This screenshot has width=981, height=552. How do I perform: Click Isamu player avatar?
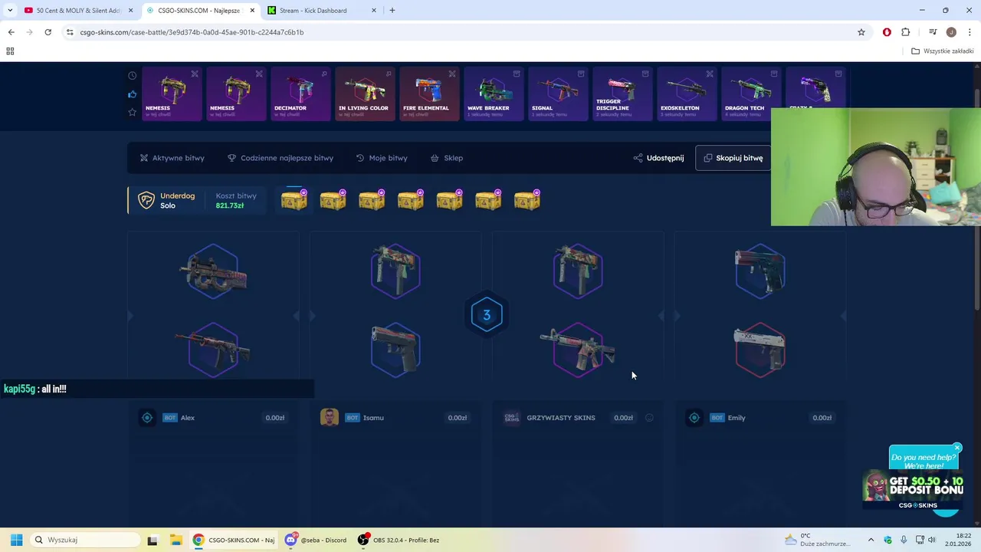330,418
